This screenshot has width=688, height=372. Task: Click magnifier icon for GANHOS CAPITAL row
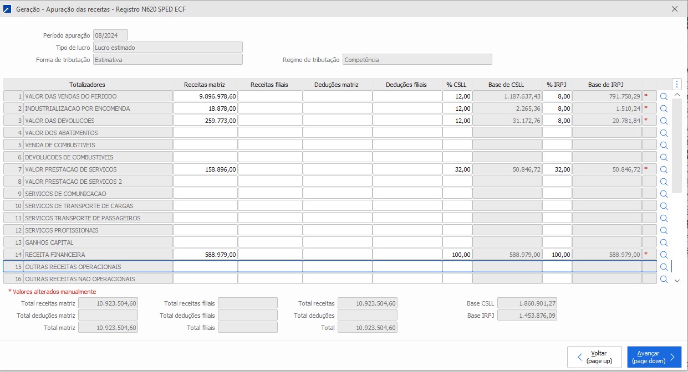[x=664, y=242]
